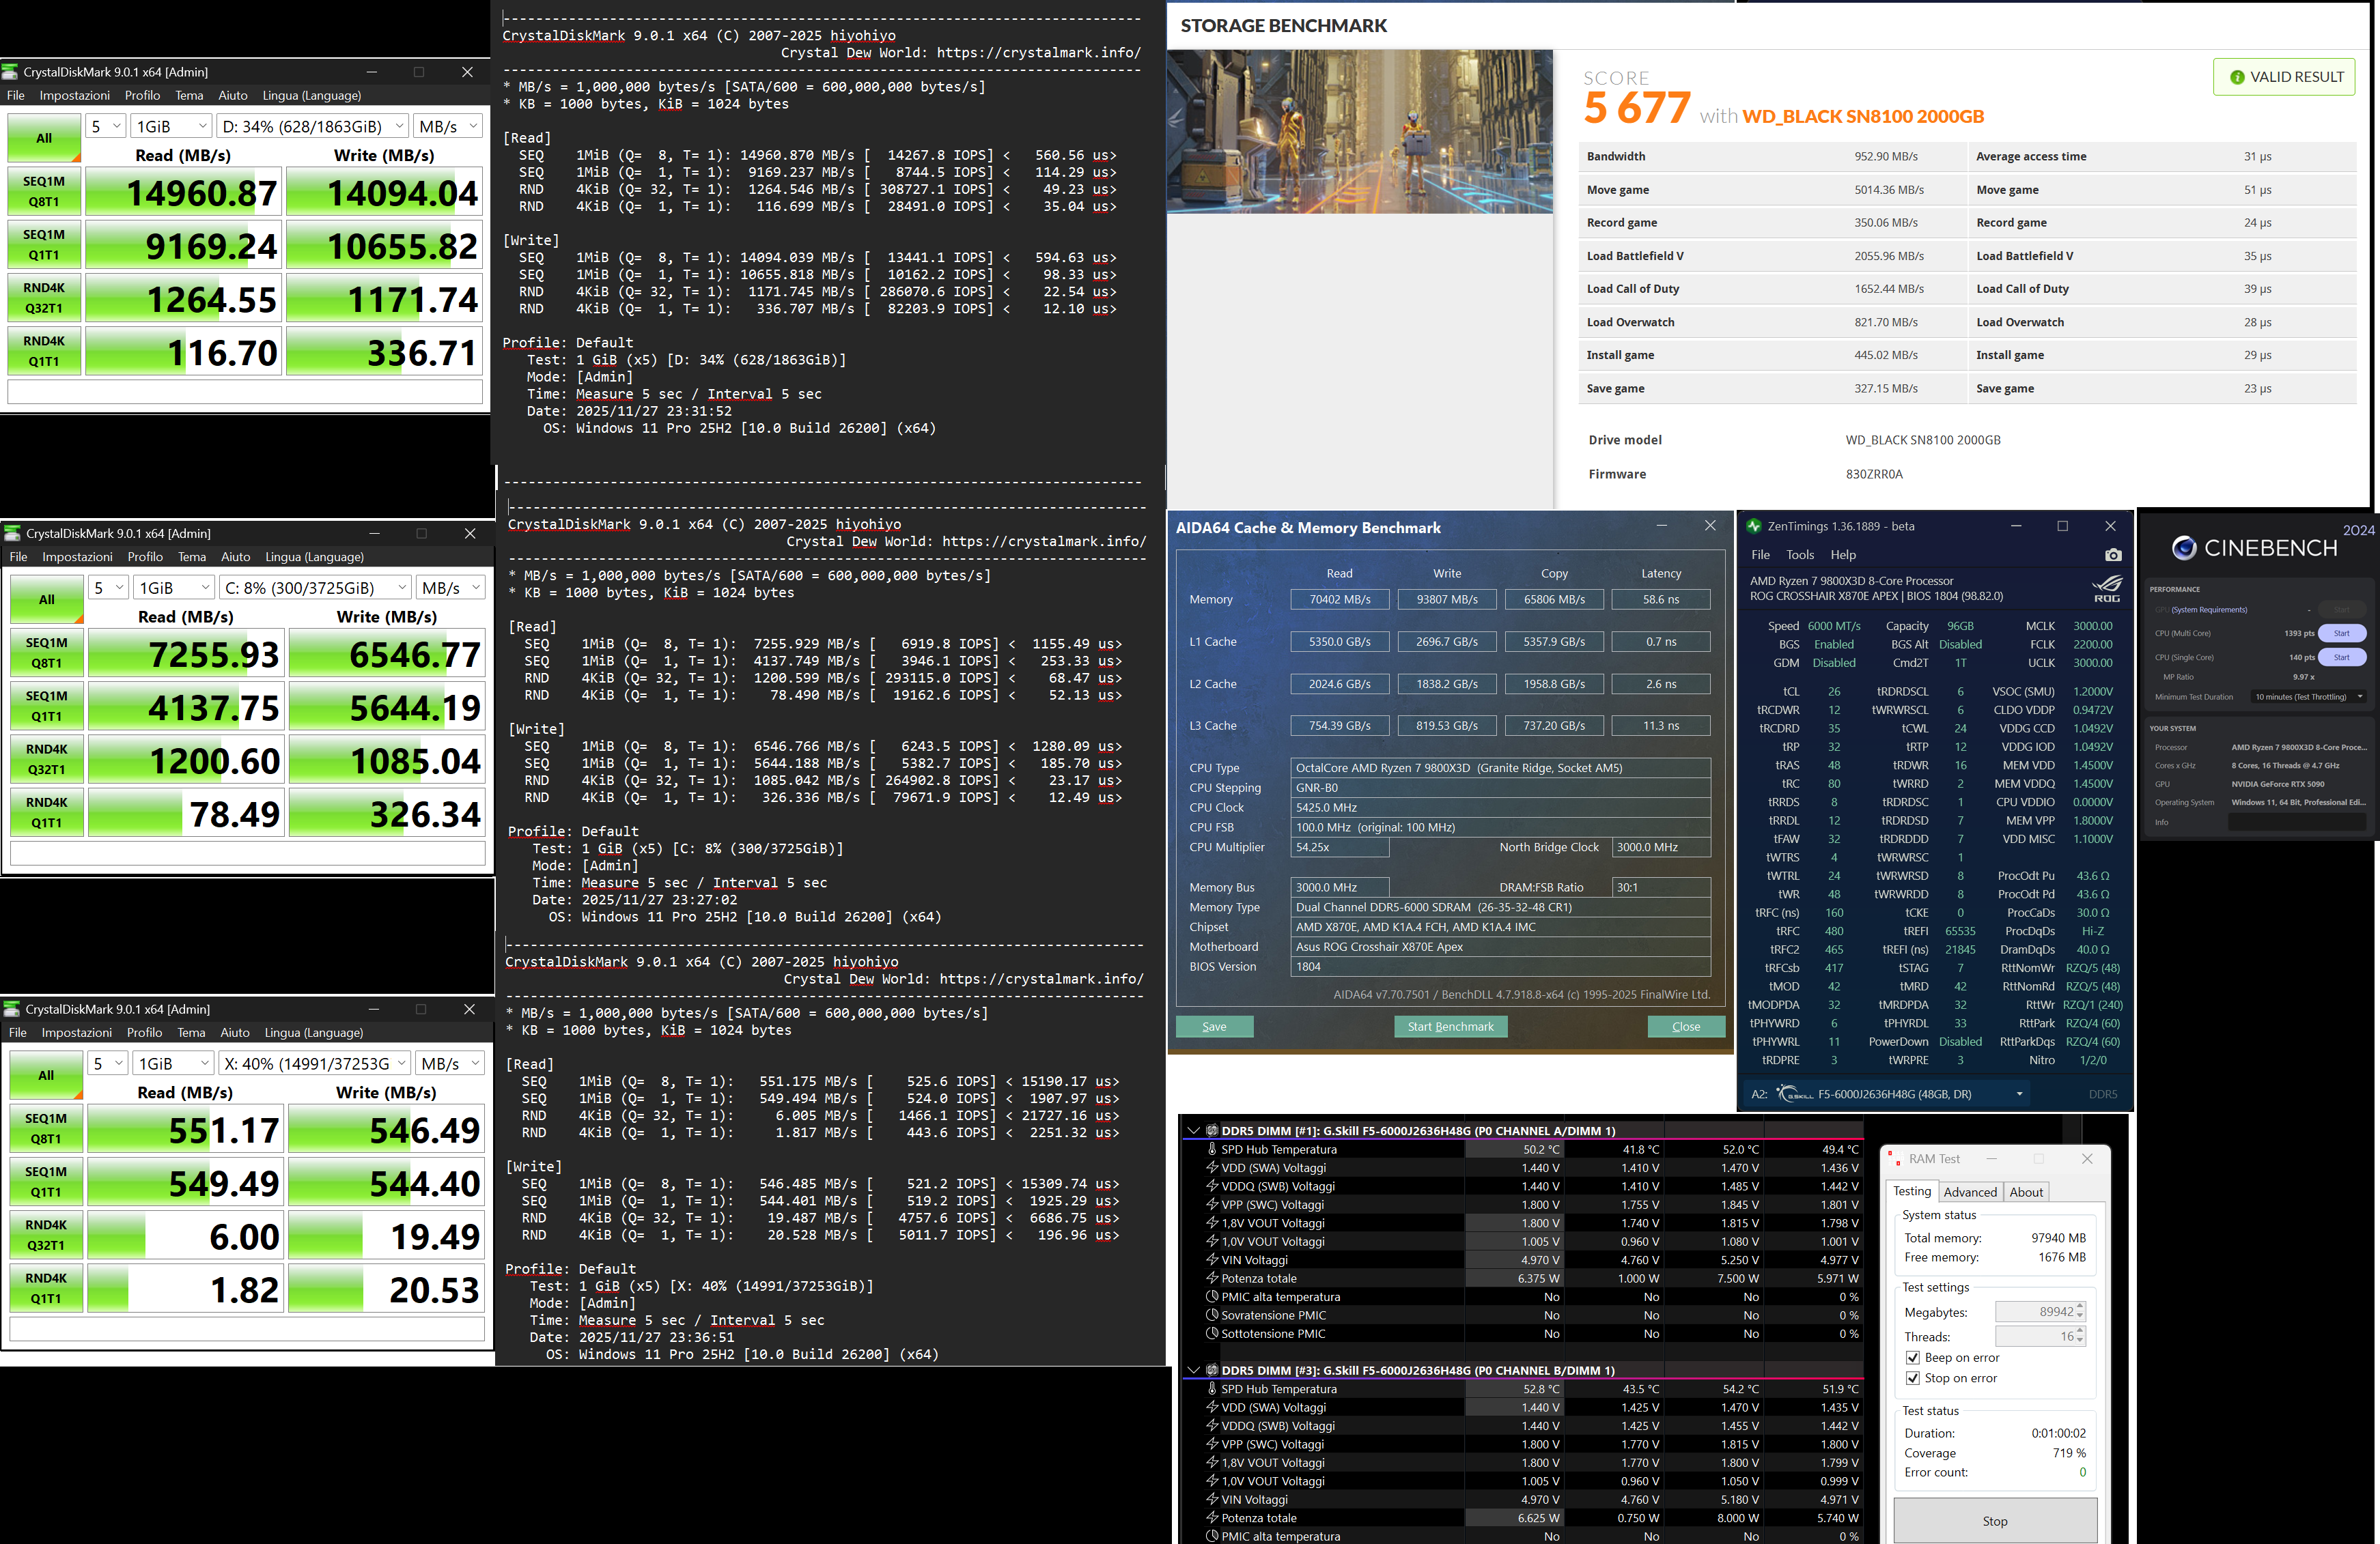Open the test count dropdown in the D: CrystalDiskMark window
The height and width of the screenshot is (1544, 2380).
click(107, 127)
